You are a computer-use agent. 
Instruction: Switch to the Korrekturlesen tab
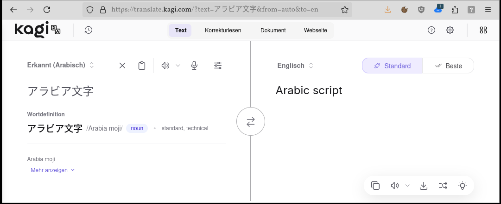pyautogui.click(x=223, y=30)
